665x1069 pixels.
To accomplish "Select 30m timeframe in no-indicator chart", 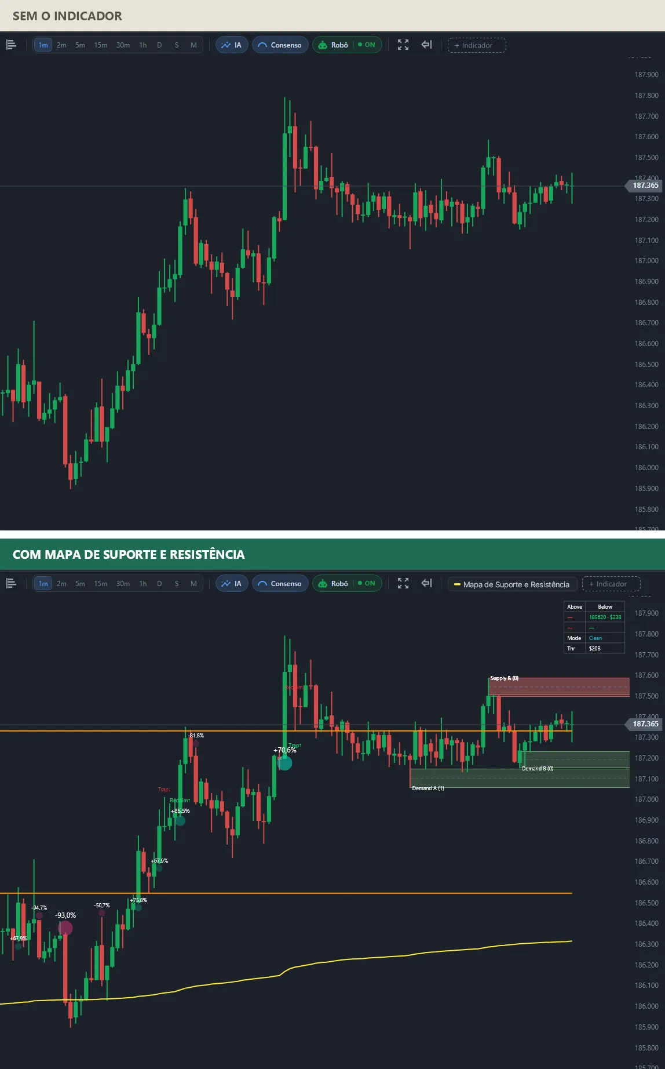I will tap(123, 45).
